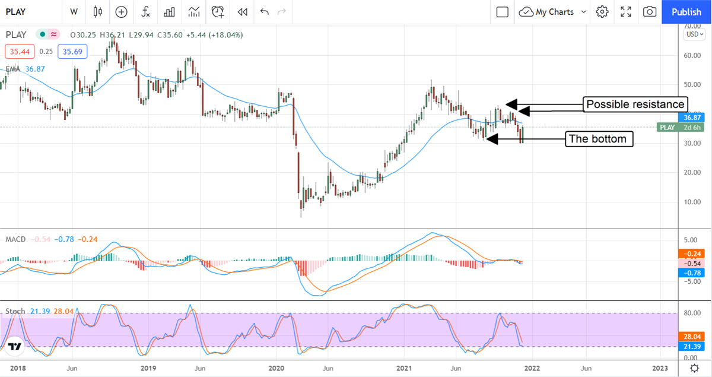The image size is (712, 377).
Task: Click the orange 28.04 Stoch axis tag
Action: pyautogui.click(x=691, y=336)
